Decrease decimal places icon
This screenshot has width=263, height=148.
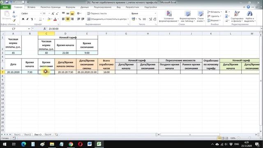pyautogui.click(x=155, y=19)
